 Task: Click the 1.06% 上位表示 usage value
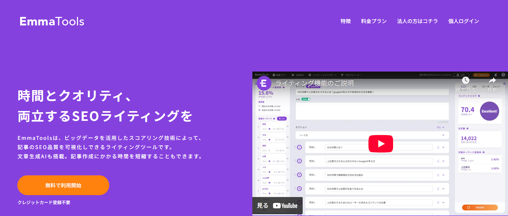point(495,168)
